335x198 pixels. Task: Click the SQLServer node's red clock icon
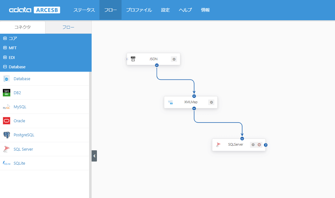(x=259, y=145)
